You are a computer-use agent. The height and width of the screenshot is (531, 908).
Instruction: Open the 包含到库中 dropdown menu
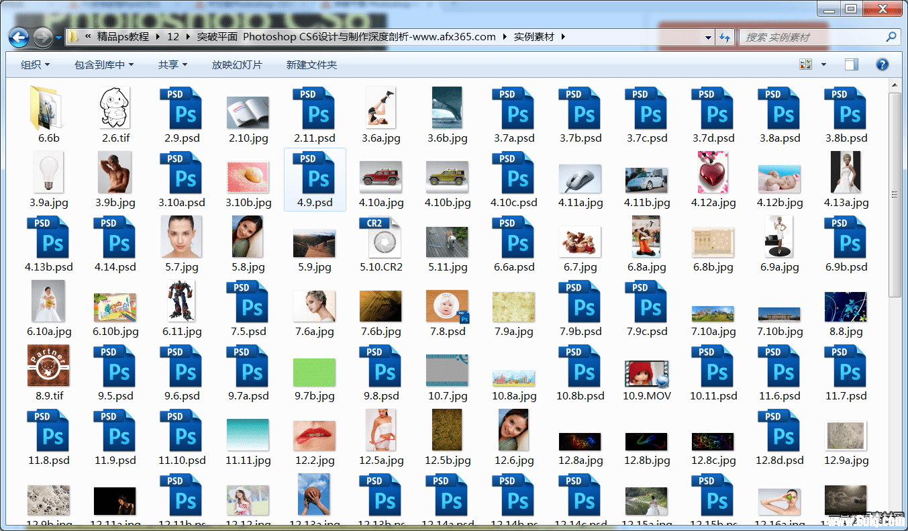[x=104, y=65]
